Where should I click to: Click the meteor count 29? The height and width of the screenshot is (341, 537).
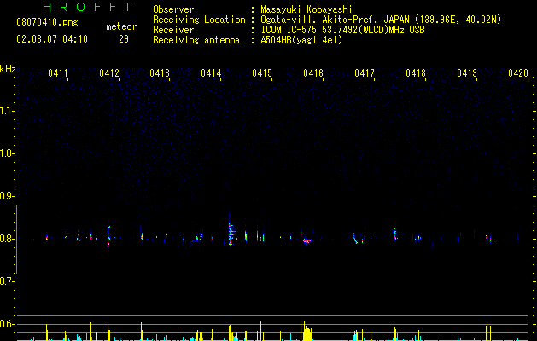tap(124, 39)
